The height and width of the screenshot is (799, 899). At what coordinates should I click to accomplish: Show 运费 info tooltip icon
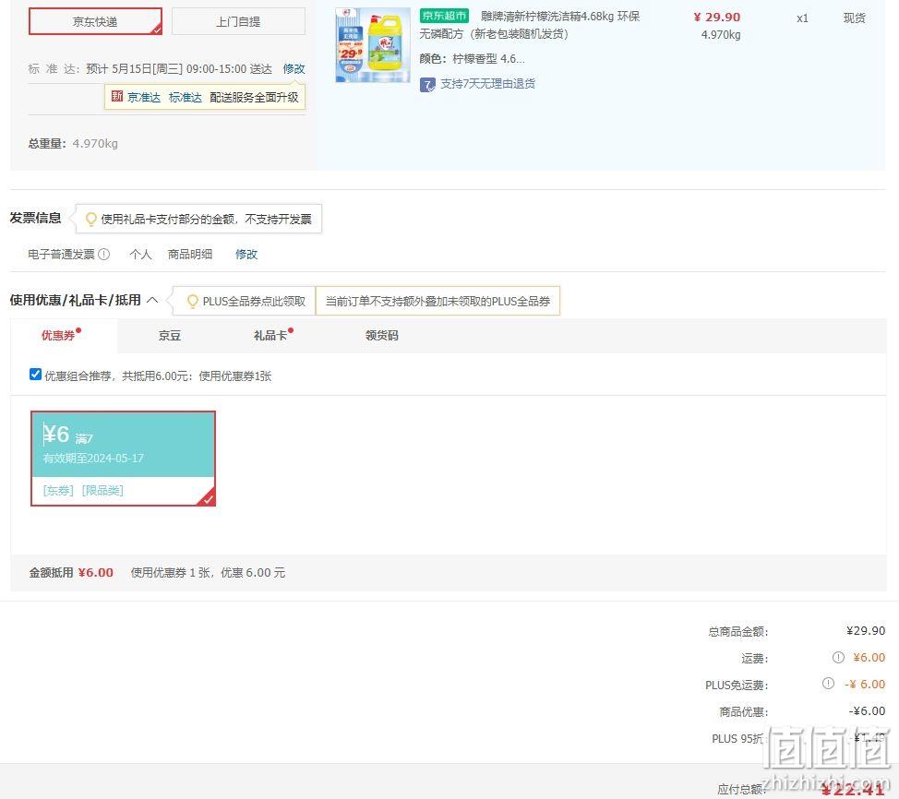tap(838, 658)
